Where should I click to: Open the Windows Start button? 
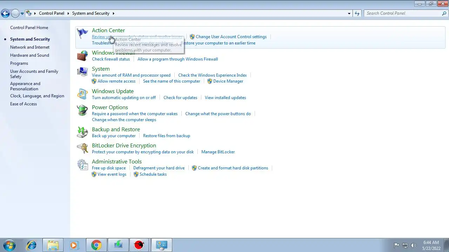click(9, 245)
